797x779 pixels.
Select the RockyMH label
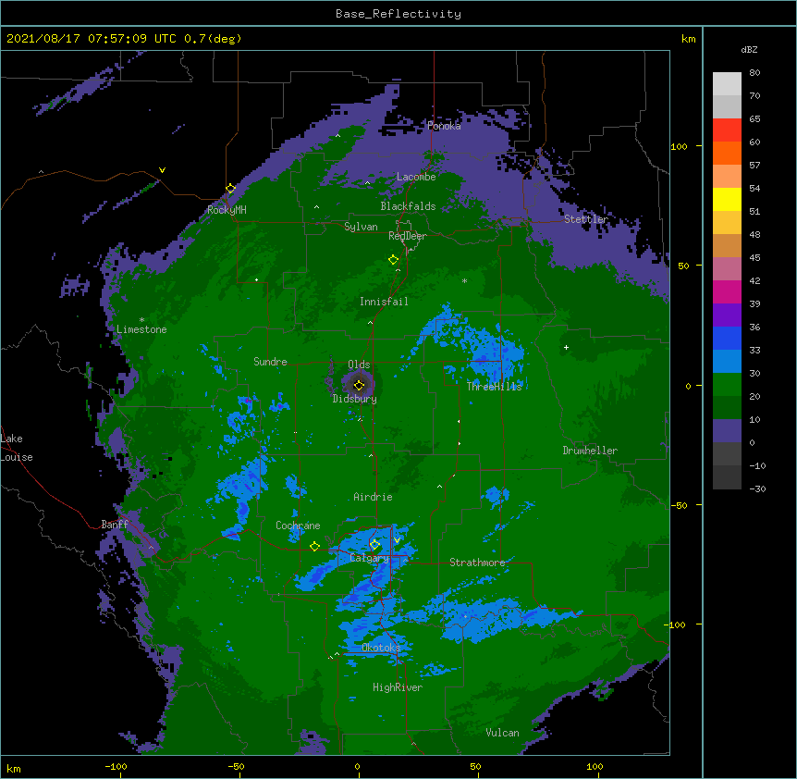coord(227,210)
